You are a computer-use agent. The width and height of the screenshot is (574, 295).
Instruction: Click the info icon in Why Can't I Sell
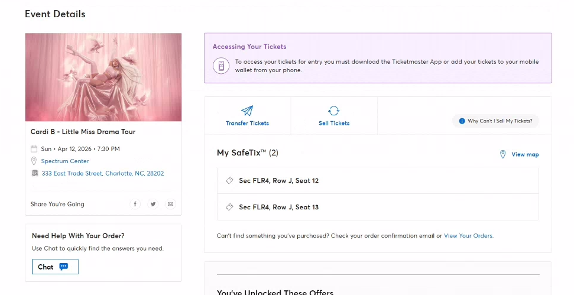pos(462,121)
